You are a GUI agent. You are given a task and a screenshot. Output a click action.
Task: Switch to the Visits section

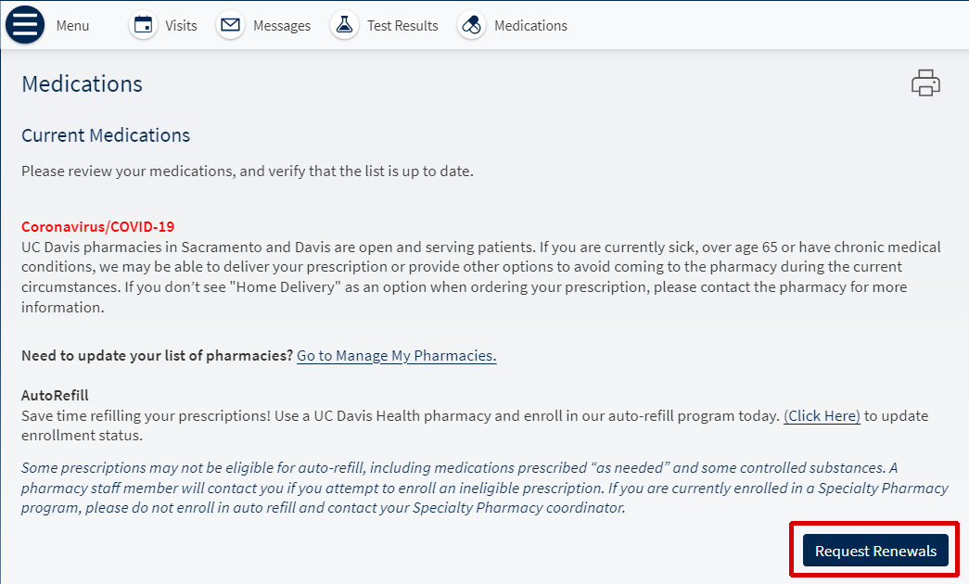tap(181, 25)
